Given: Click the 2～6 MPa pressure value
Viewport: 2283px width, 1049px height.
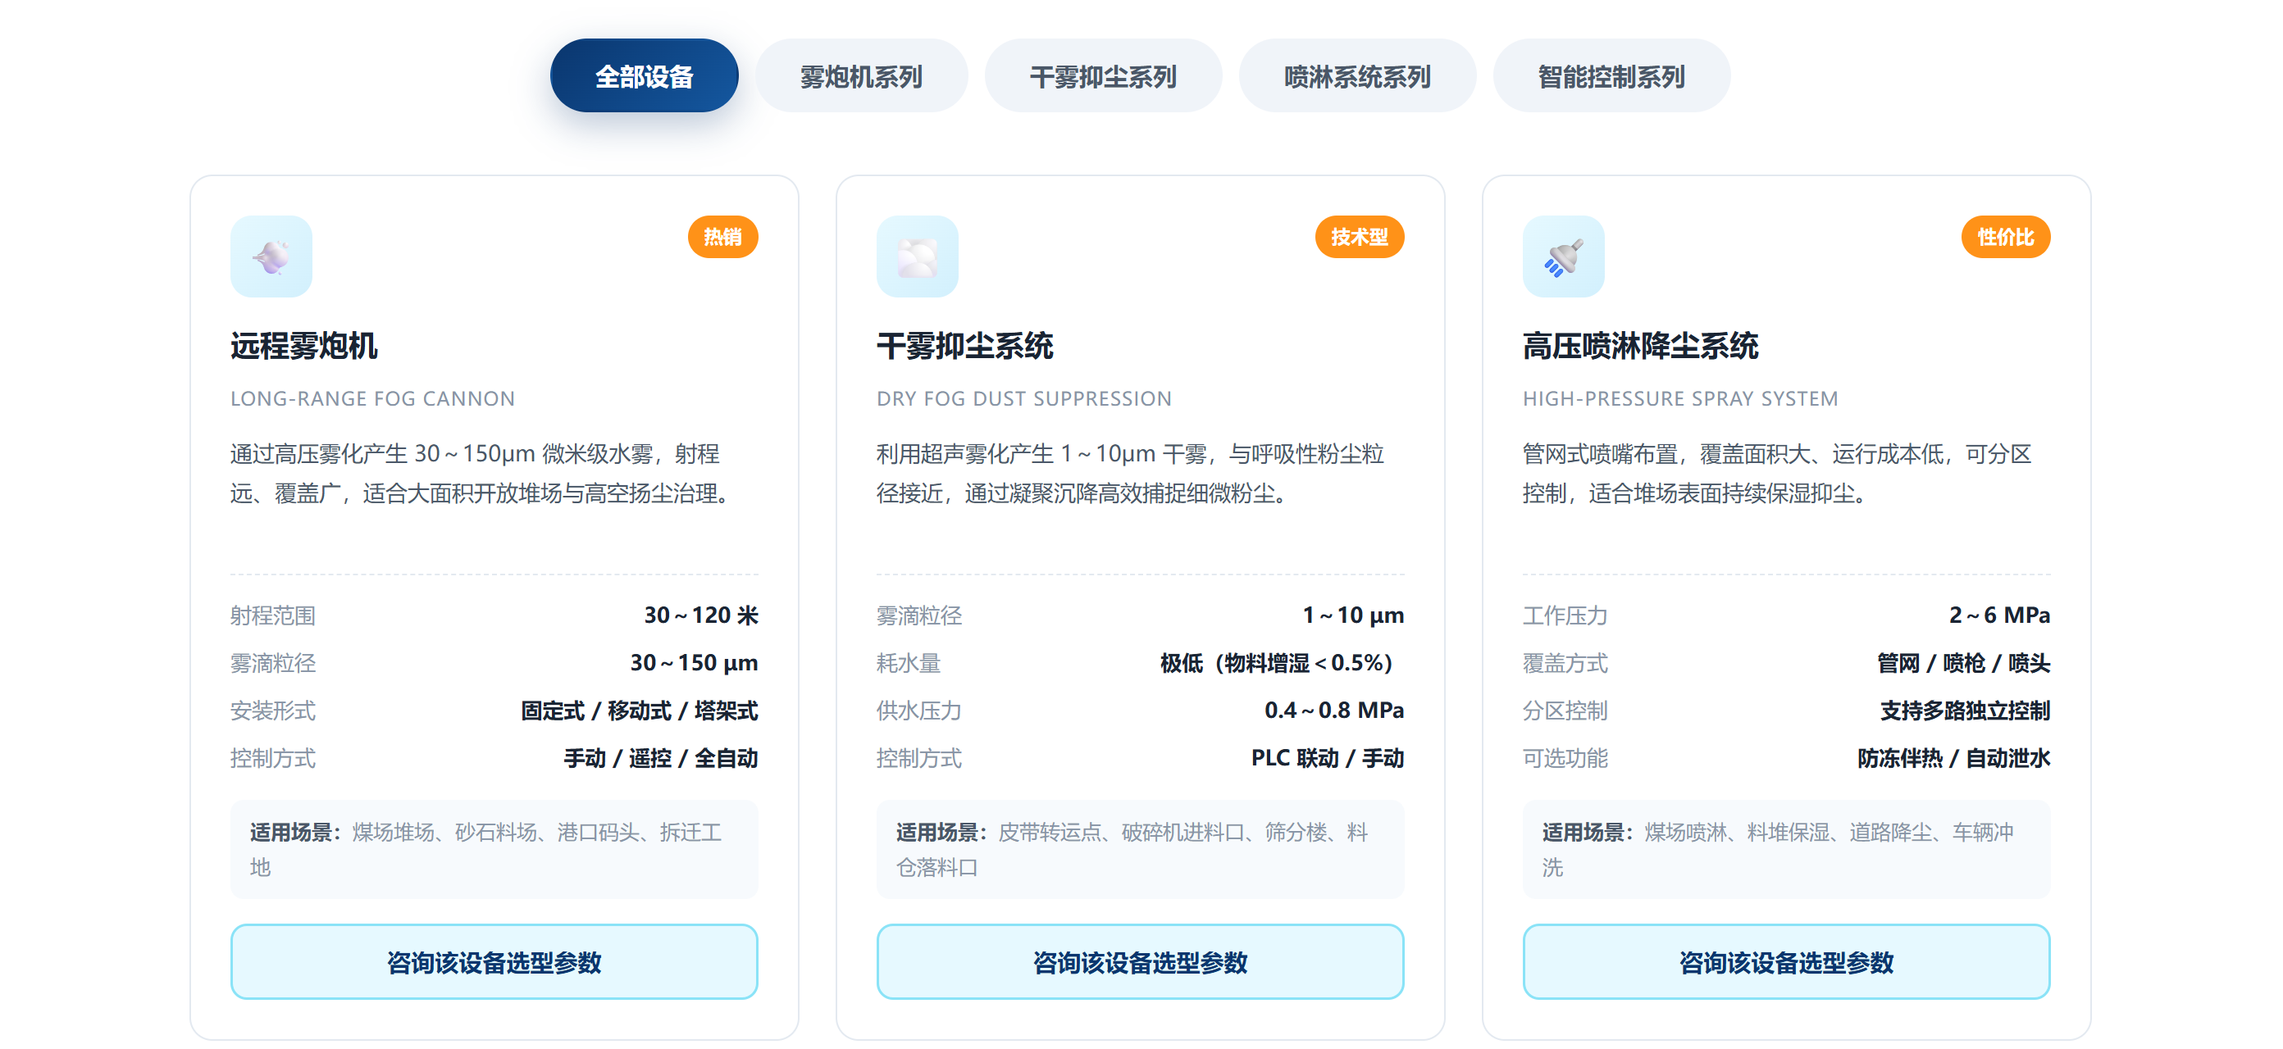Looking at the screenshot, I should point(1999,615).
